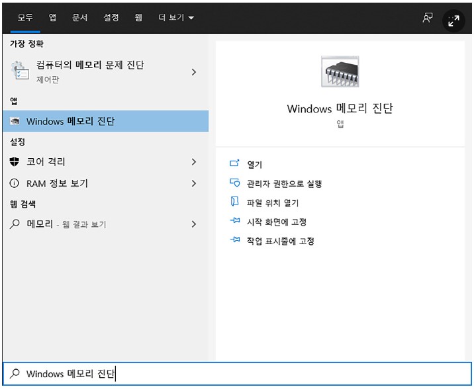Click large memory chip preview icon

tap(340, 71)
